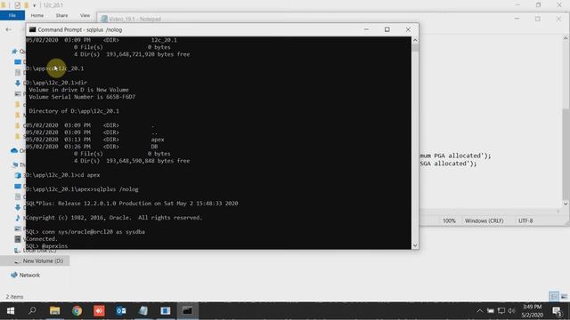Show hidden system tray icons
The height and width of the screenshot is (320, 570).
480,311
